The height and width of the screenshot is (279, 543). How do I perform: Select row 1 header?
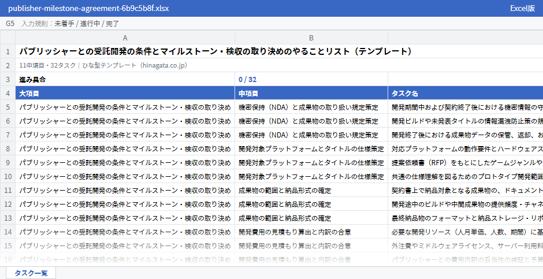[x=8, y=51]
